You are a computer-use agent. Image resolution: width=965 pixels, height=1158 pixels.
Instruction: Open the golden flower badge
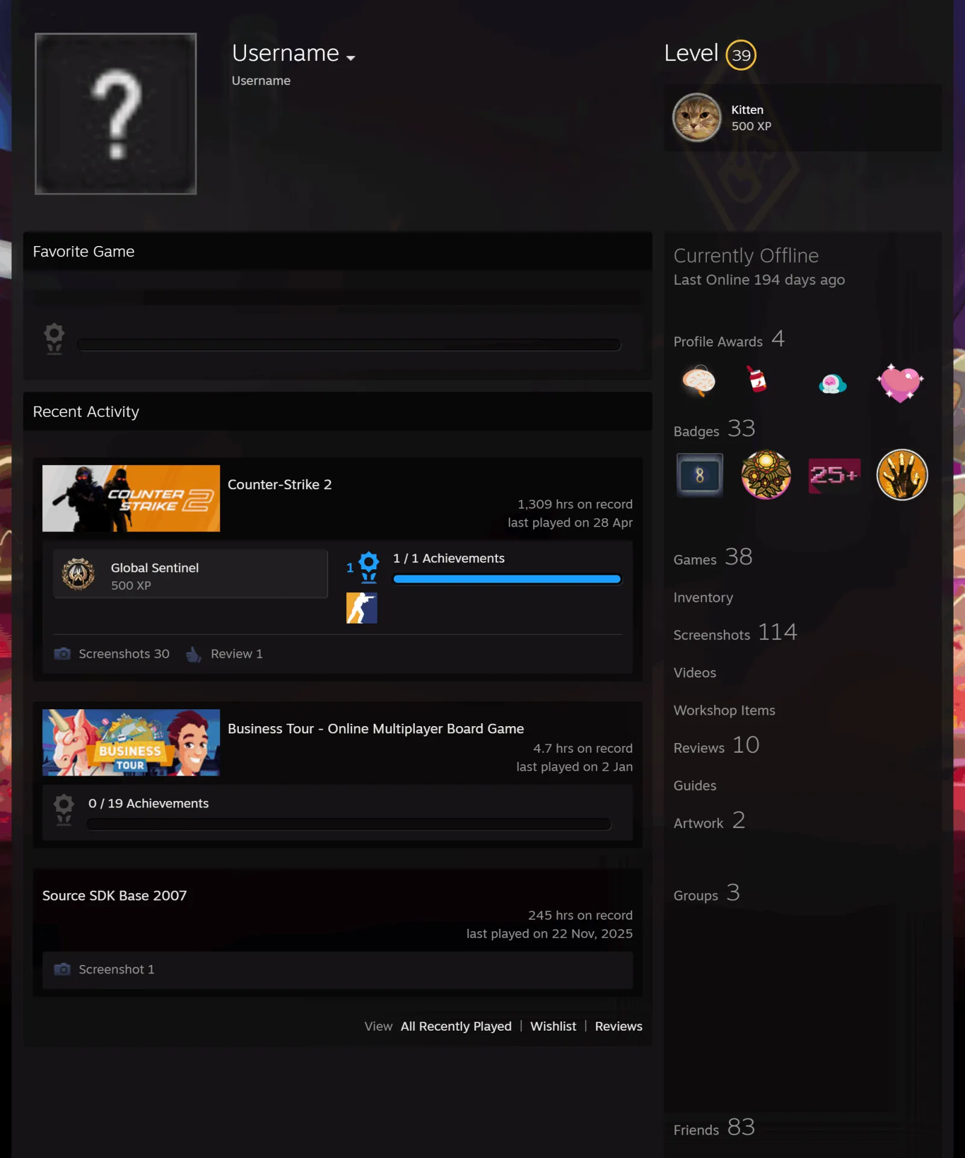[766, 475]
